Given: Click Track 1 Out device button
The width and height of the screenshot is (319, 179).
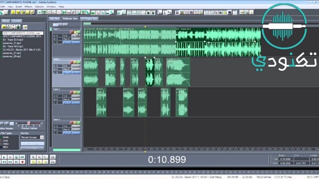Looking at the screenshot, I should pyautogui.click(x=76, y=36).
